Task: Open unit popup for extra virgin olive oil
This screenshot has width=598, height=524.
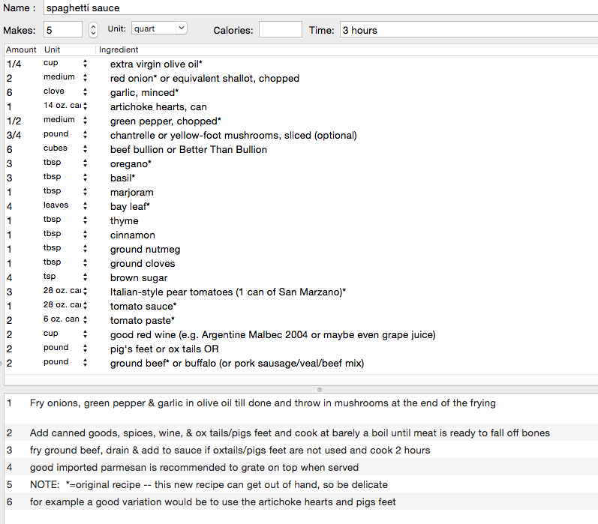Action: coord(85,64)
